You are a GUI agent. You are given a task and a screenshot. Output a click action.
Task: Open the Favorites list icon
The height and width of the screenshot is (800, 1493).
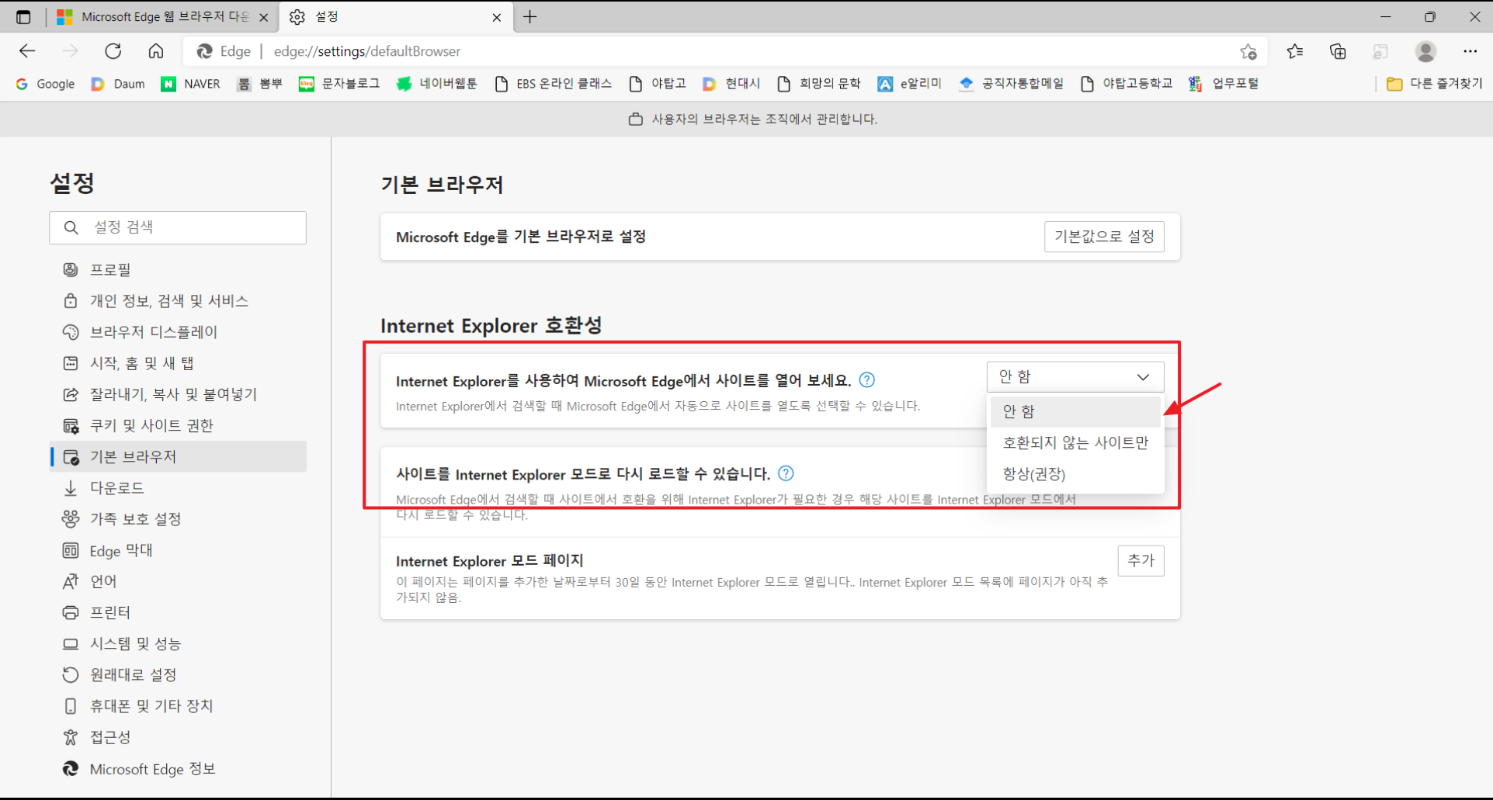point(1294,51)
